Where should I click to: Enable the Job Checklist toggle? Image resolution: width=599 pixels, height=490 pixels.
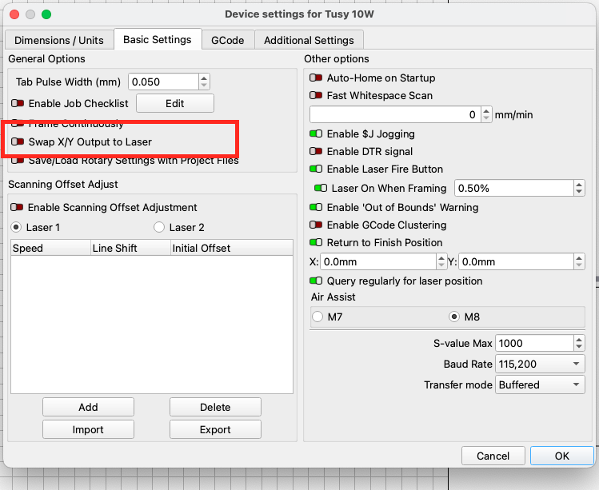(x=18, y=103)
